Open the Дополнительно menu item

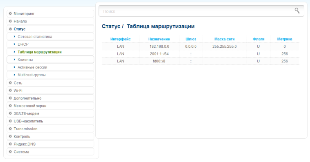(x=50, y=98)
